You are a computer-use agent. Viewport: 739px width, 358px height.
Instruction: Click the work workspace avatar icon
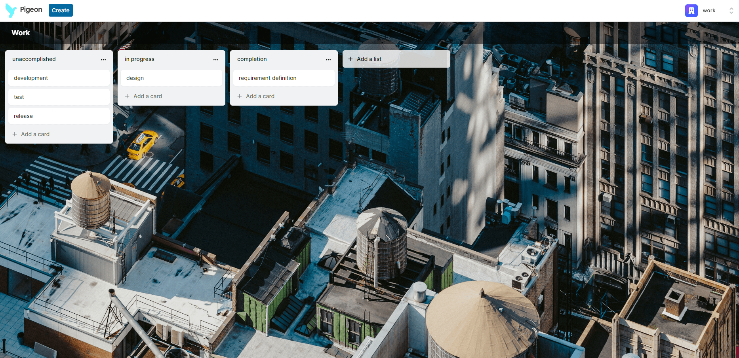(691, 11)
